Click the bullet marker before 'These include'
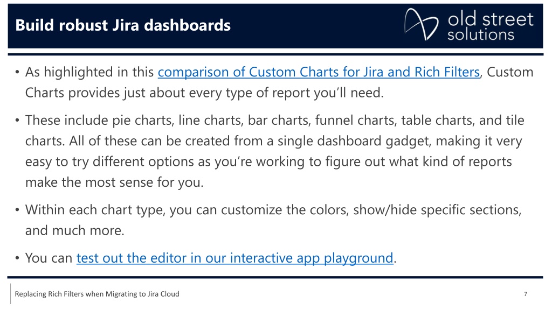 (17, 120)
